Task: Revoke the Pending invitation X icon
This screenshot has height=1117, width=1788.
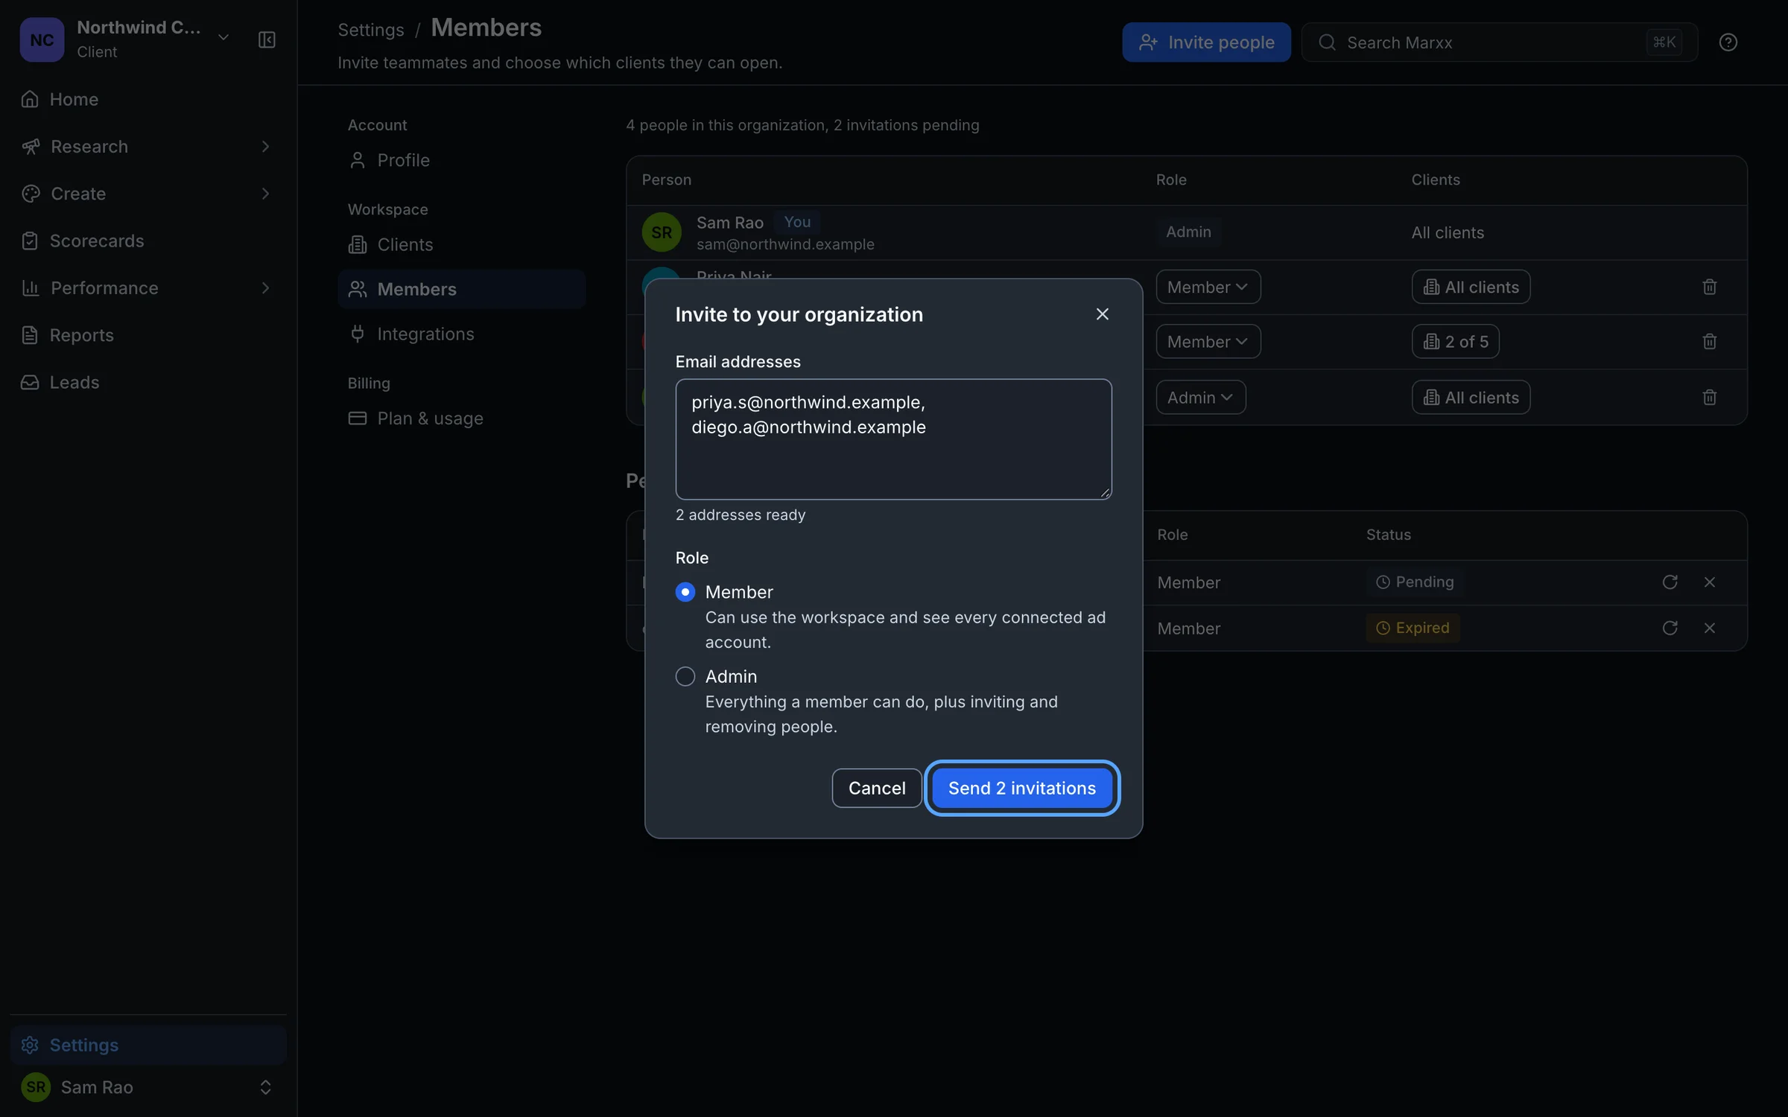Action: (1709, 582)
